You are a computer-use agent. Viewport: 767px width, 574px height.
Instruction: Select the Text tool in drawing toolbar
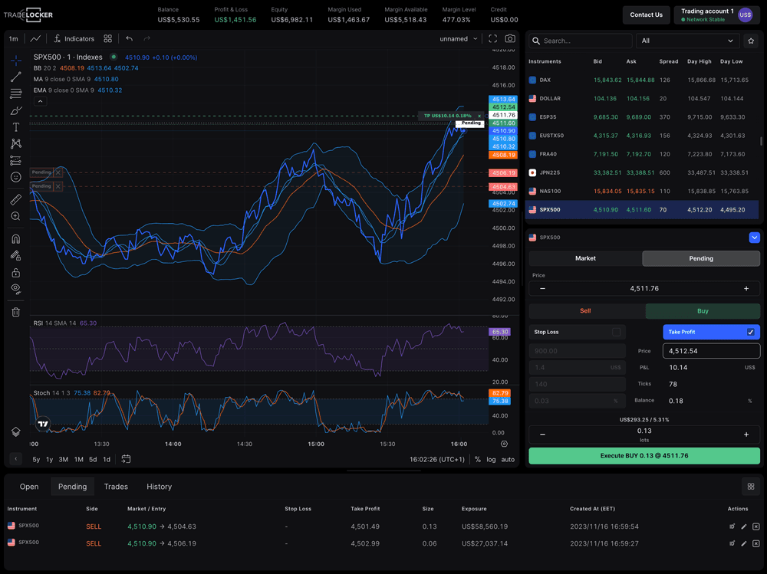pos(16,127)
